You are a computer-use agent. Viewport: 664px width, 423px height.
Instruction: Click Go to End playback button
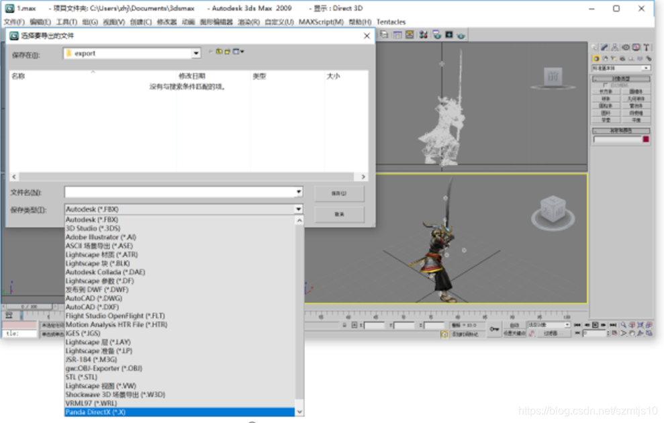[x=613, y=325]
